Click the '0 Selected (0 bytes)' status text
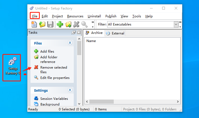199x118 pixels. click(74, 109)
